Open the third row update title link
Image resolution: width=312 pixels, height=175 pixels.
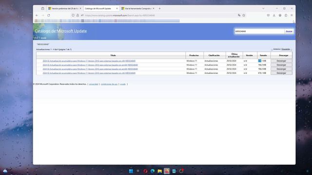[90, 69]
